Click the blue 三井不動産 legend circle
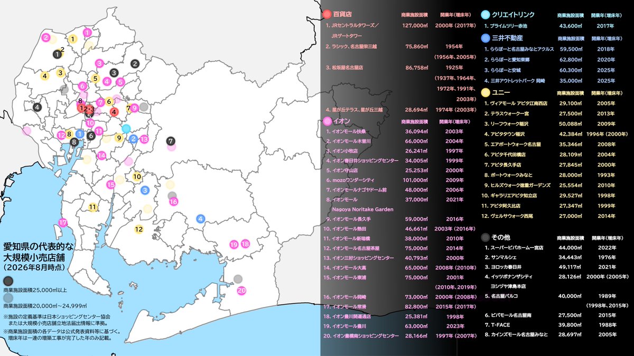Image resolution: width=634 pixels, height=356 pixels. click(x=485, y=38)
